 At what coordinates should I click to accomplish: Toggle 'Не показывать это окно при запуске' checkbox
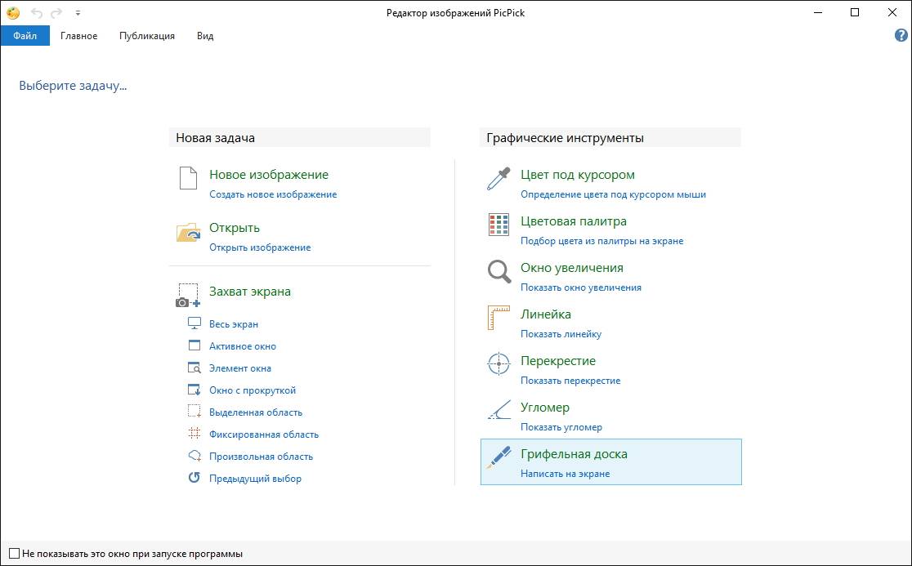(14, 554)
